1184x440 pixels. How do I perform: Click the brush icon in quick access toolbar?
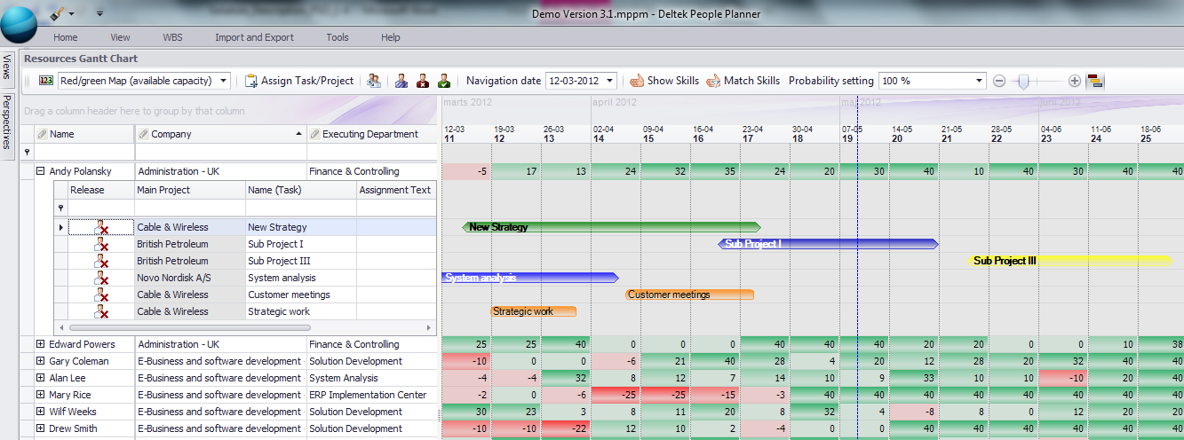[x=55, y=13]
